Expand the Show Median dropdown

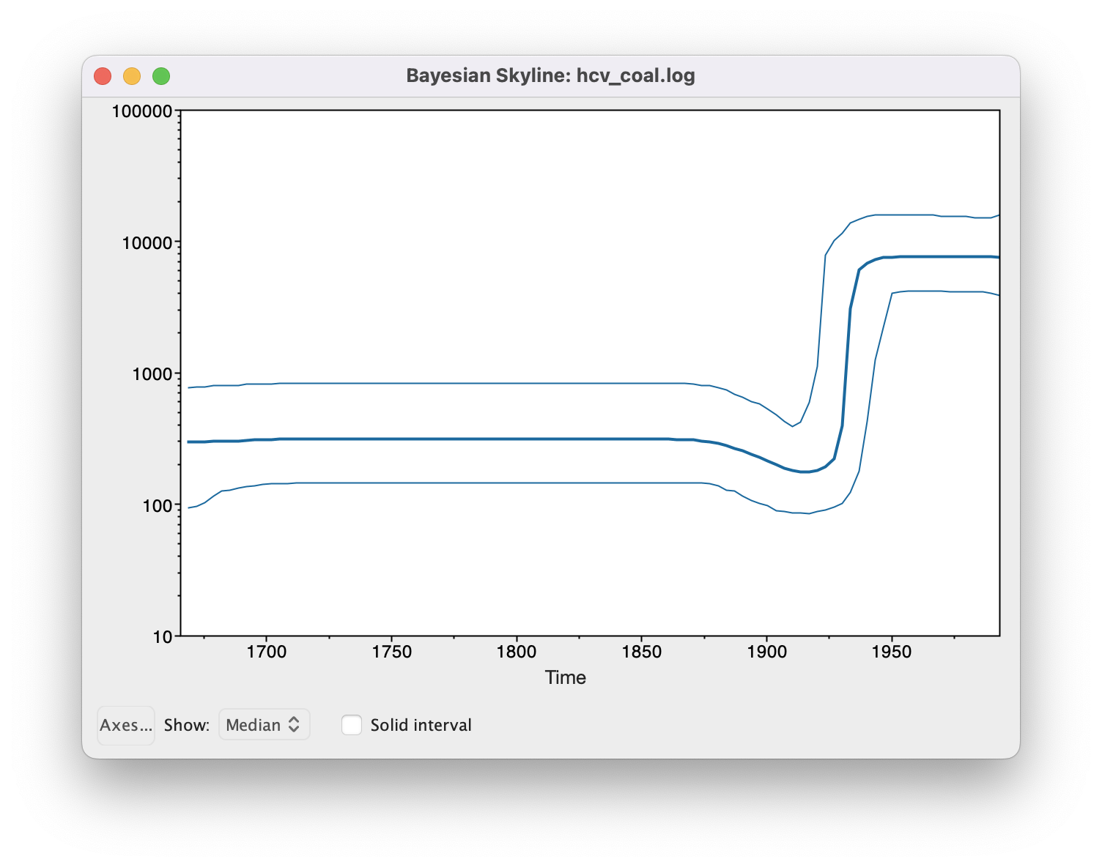coord(264,725)
